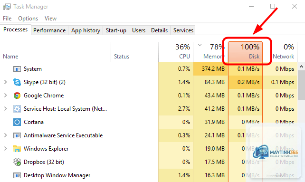This screenshot has width=305, height=182.
Task: Click the System process icon
Action: (x=17, y=69)
